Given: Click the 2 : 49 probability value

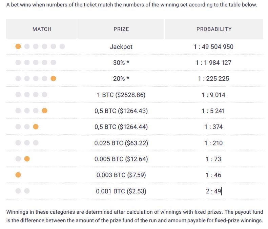Looking at the screenshot, I should tap(213, 191).
